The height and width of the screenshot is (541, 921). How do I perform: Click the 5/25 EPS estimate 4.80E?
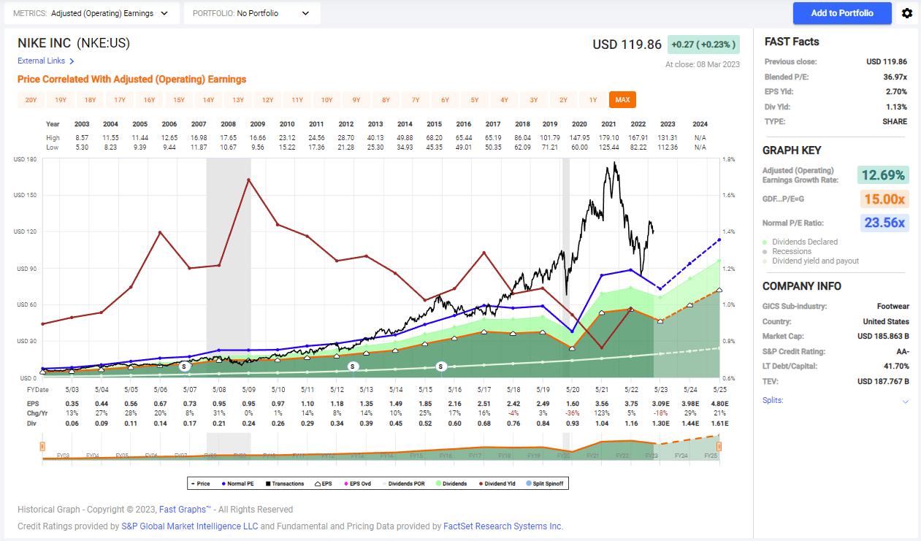click(719, 402)
